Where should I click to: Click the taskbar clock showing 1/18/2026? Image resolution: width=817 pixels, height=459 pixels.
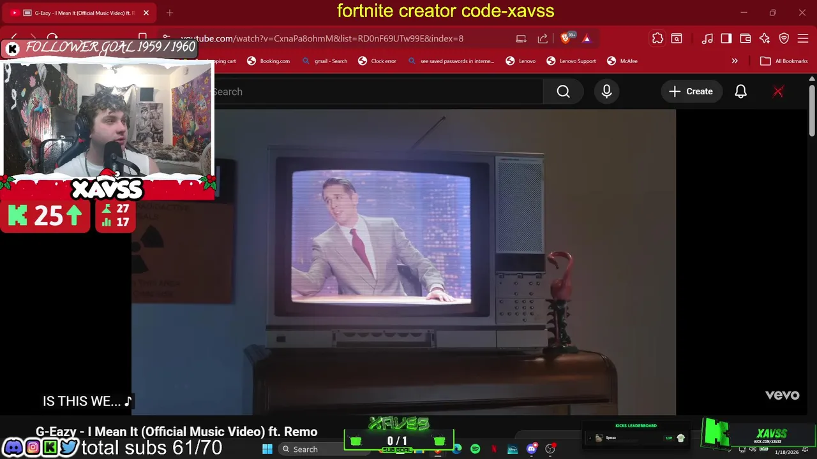click(786, 451)
